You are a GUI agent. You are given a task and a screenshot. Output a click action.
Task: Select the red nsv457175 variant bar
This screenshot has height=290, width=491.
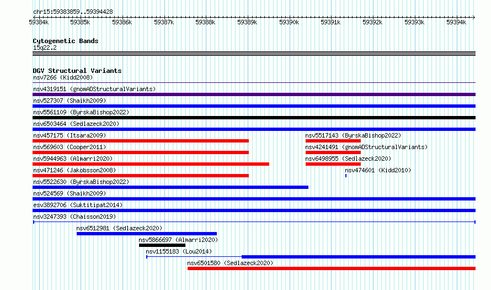pyautogui.click(x=141, y=141)
